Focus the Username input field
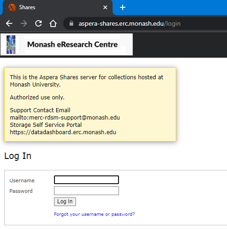227x229 pixels. [x=86, y=180]
